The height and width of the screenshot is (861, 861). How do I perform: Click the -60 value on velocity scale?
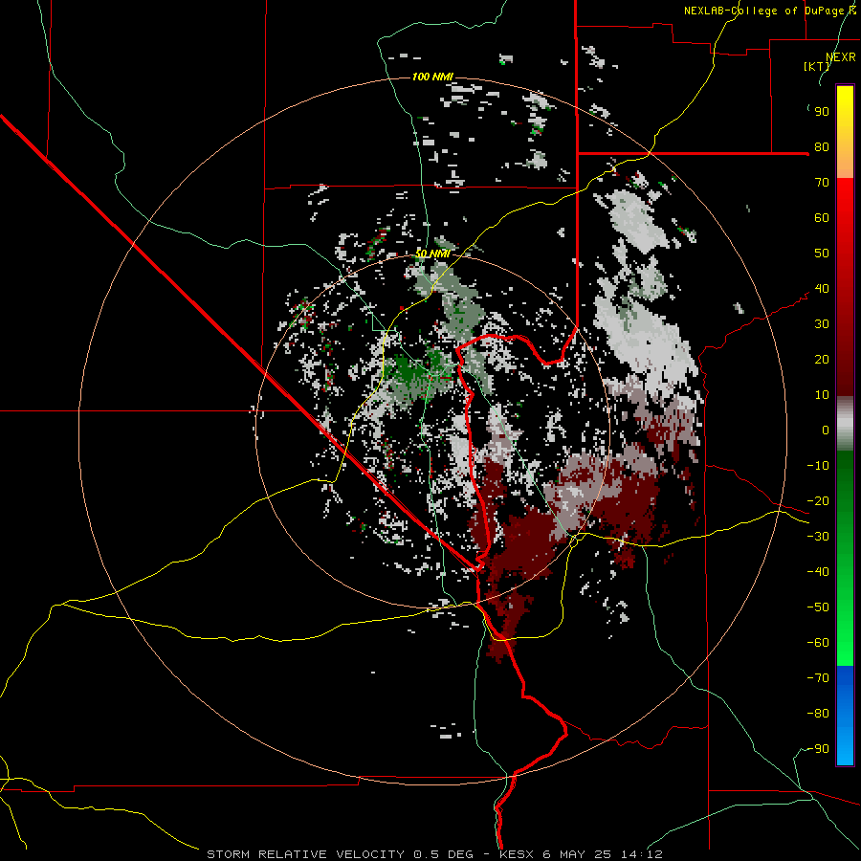coord(818,643)
